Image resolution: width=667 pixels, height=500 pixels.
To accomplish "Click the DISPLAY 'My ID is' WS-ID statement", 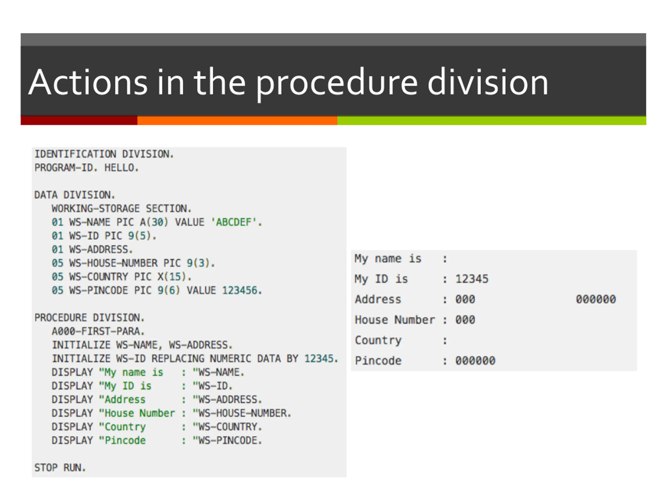I will pos(142,386).
